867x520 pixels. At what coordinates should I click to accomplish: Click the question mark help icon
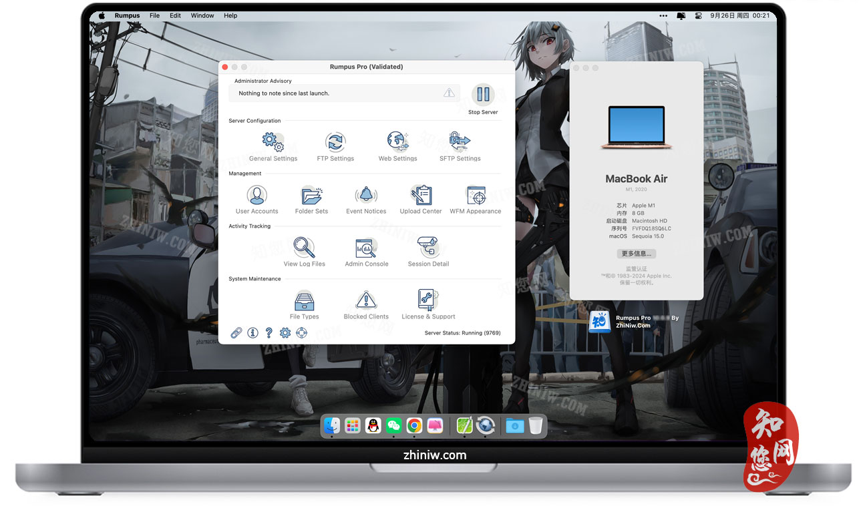269,332
